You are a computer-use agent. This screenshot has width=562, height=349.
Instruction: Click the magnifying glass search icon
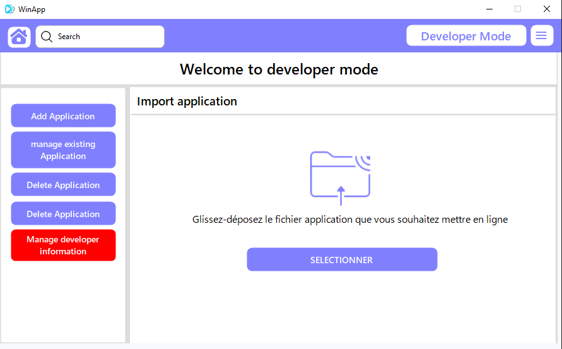click(47, 36)
